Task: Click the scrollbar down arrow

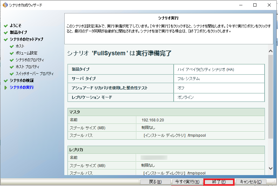Action: point(271,168)
